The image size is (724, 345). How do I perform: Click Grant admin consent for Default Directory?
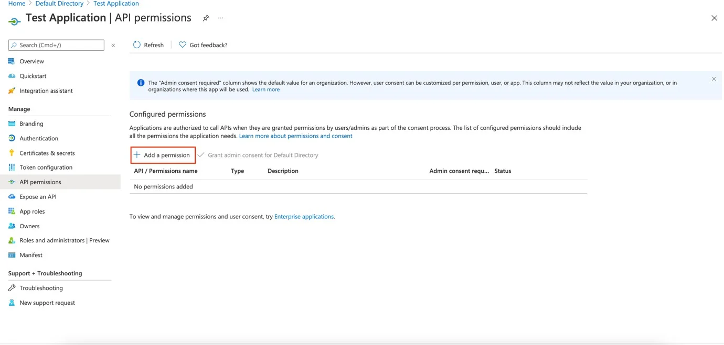tap(263, 155)
